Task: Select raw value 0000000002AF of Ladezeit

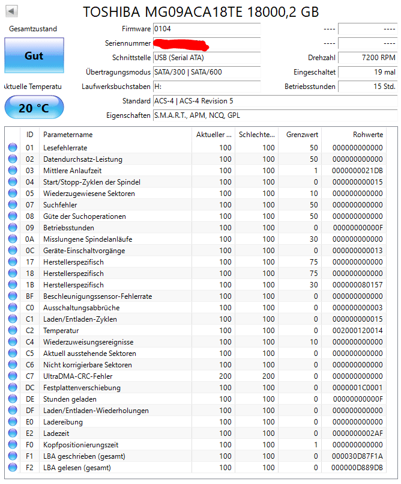Action: [x=357, y=433]
